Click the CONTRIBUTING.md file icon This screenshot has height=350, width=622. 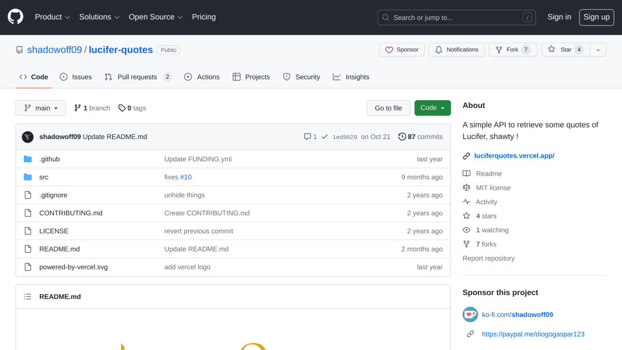(x=28, y=213)
